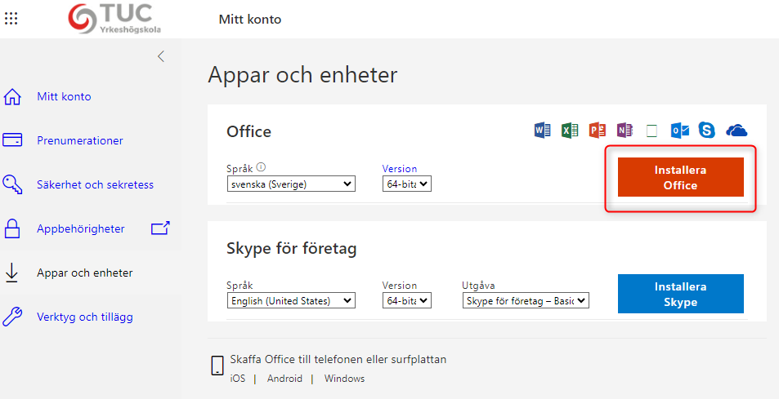This screenshot has height=399, width=779.
Task: Click the info icon next to Språk
Action: coord(262,168)
